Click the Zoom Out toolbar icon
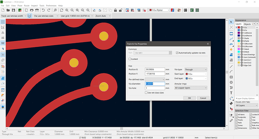This screenshot has height=139, width=259. coord(72,10)
